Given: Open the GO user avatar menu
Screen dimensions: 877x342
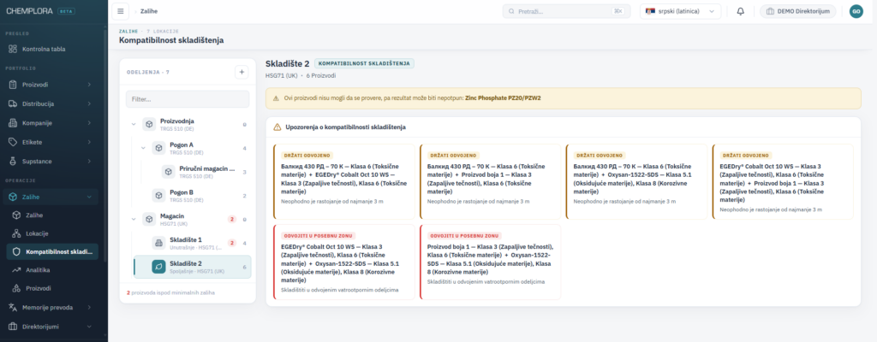Looking at the screenshot, I should [x=856, y=11].
